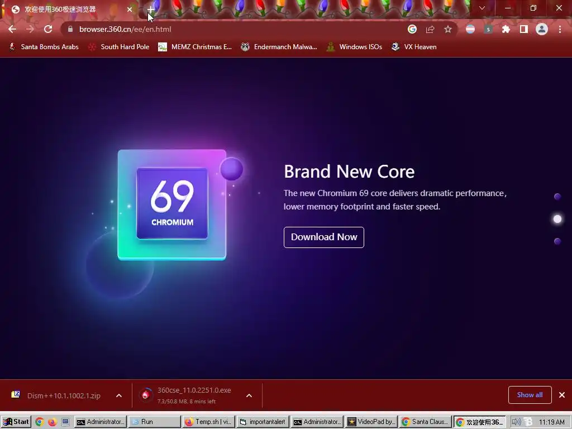This screenshot has width=572, height=429.
Task: Switch to second Administrator taskbar window
Action: [x=317, y=422]
